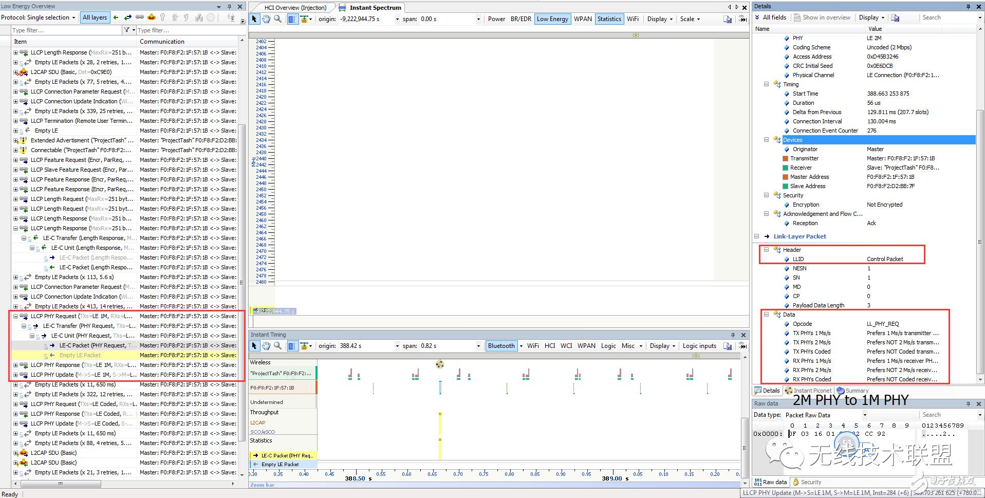Click the marker insert icon in Instant Spectrum toolbar
Screen dimensions: 985x498
[x=305, y=19]
